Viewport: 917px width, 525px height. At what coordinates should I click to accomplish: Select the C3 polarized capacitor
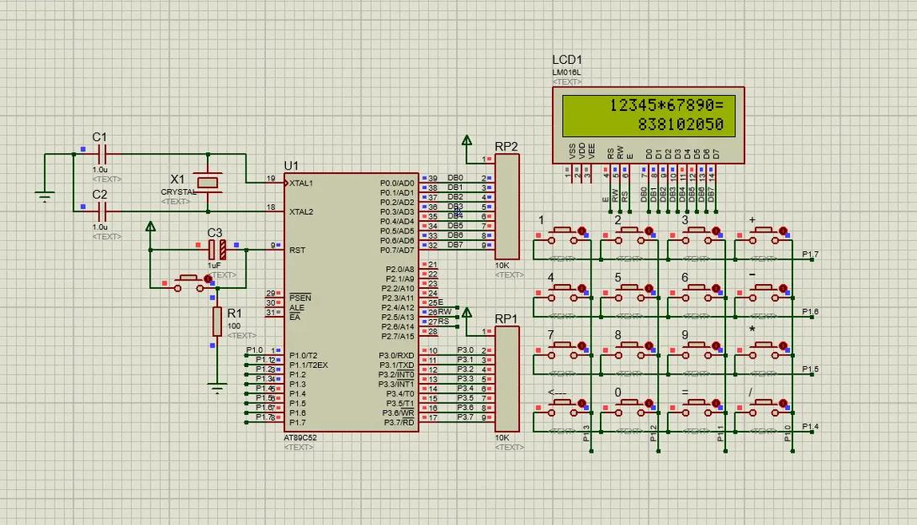(217, 250)
